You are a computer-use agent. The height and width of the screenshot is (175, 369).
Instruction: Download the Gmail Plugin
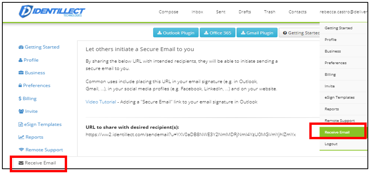click(x=257, y=33)
